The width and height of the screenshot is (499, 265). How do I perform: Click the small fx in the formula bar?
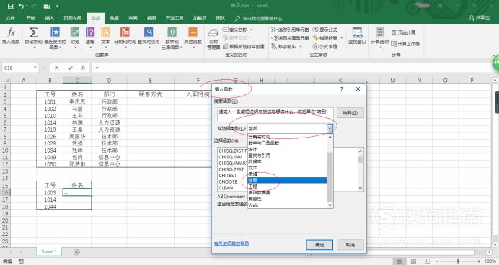(x=83, y=68)
